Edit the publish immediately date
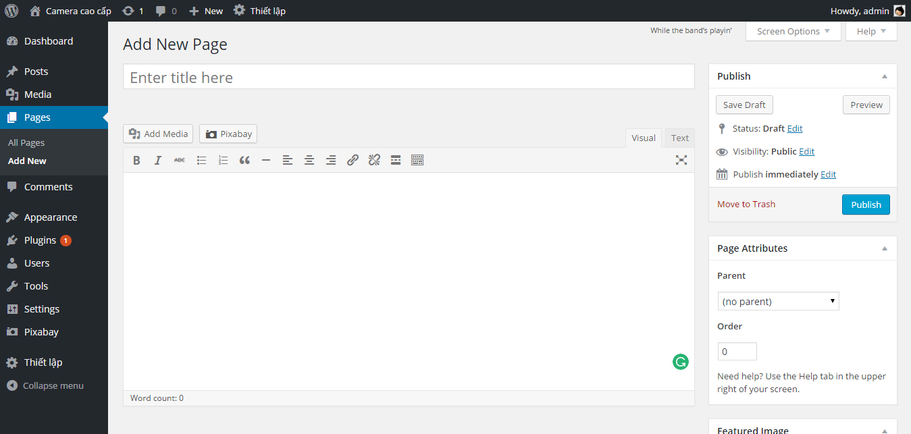 point(828,174)
